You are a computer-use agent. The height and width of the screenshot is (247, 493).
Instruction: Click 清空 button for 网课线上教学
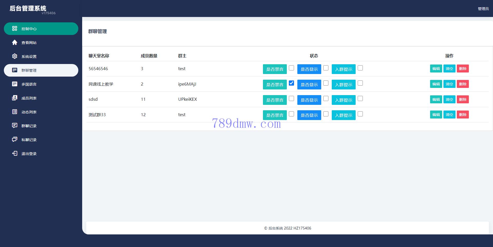[449, 84]
